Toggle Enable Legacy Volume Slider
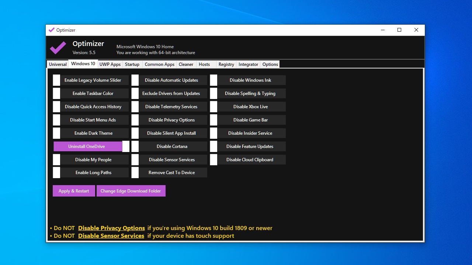The width and height of the screenshot is (472, 265). pyautogui.click(x=91, y=80)
